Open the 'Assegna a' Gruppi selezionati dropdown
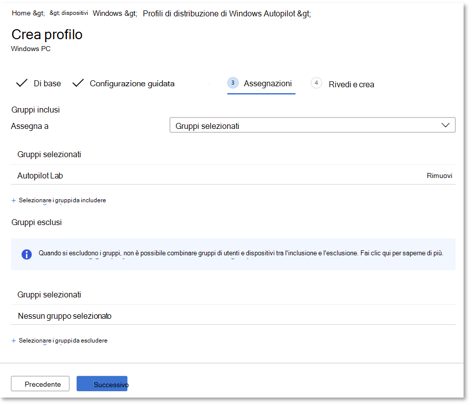472x405 pixels. [x=312, y=125]
